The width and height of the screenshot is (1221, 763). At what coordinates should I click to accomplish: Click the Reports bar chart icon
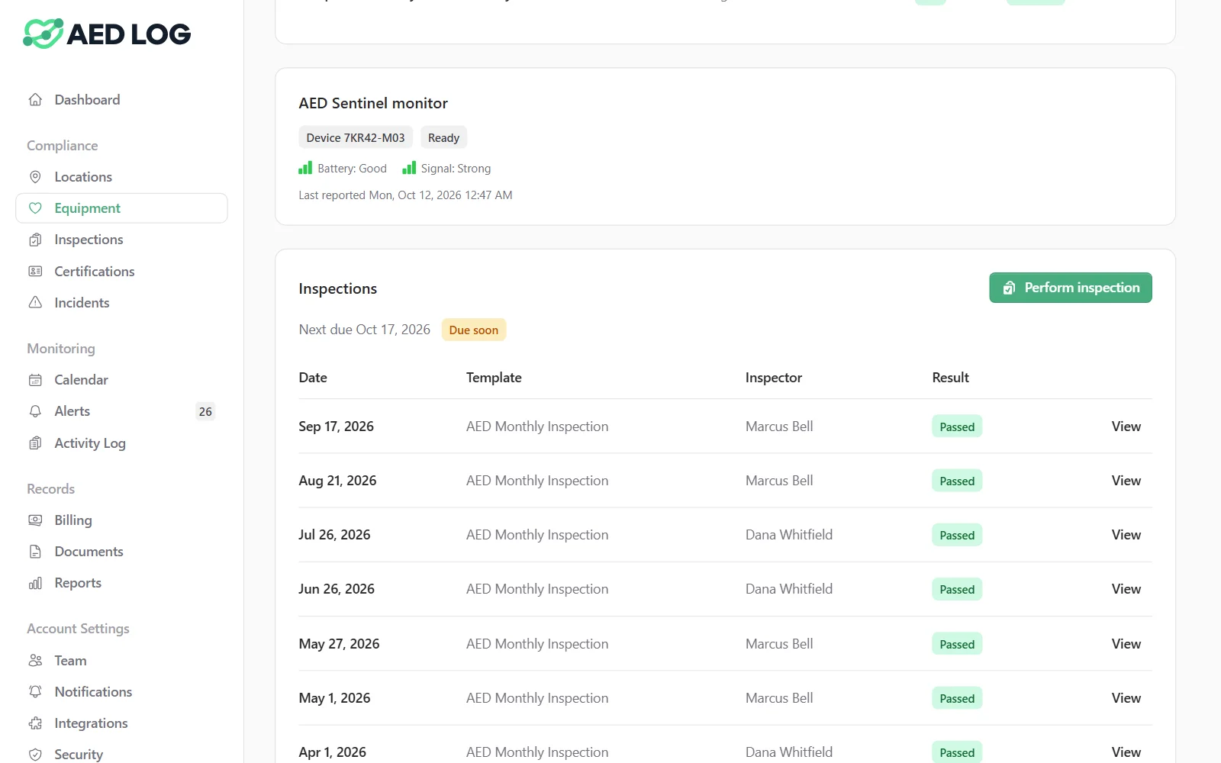35,583
